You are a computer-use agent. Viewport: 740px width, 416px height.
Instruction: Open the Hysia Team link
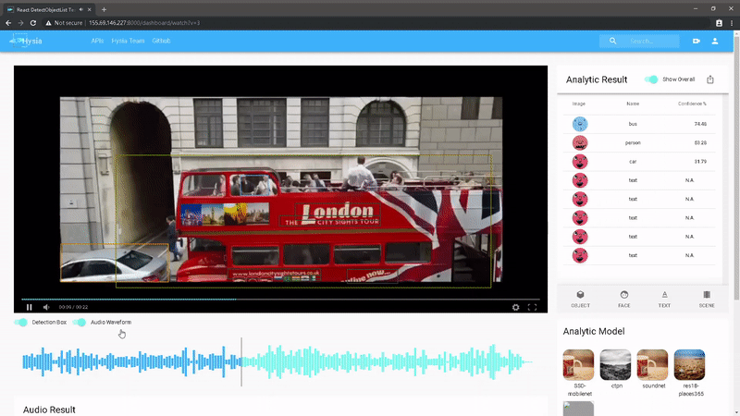click(x=128, y=41)
